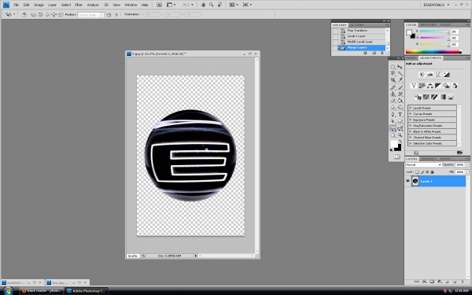472x295 pixels.
Task: Expand Selective Color Presets
Action: [411, 143]
